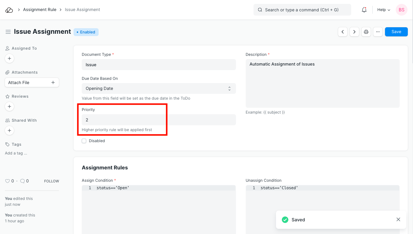
Task: Open Due Date Based On dropdown
Action: 158,89
